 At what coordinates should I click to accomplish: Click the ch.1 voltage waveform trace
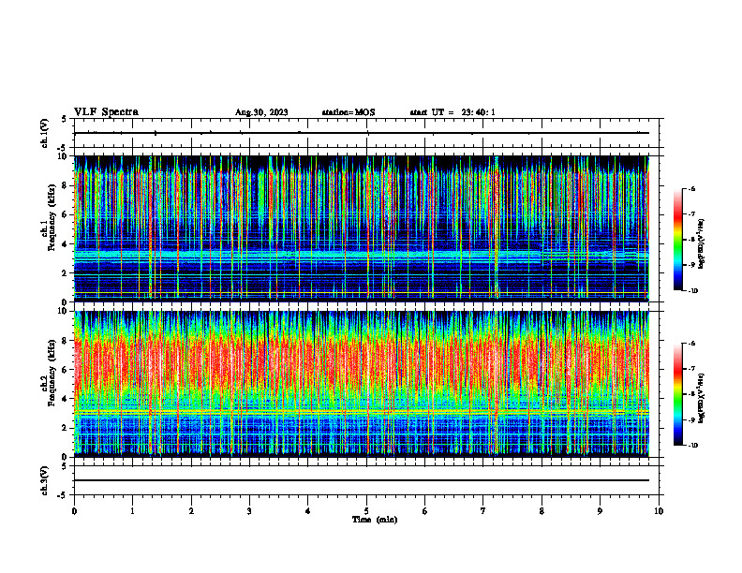(362, 133)
